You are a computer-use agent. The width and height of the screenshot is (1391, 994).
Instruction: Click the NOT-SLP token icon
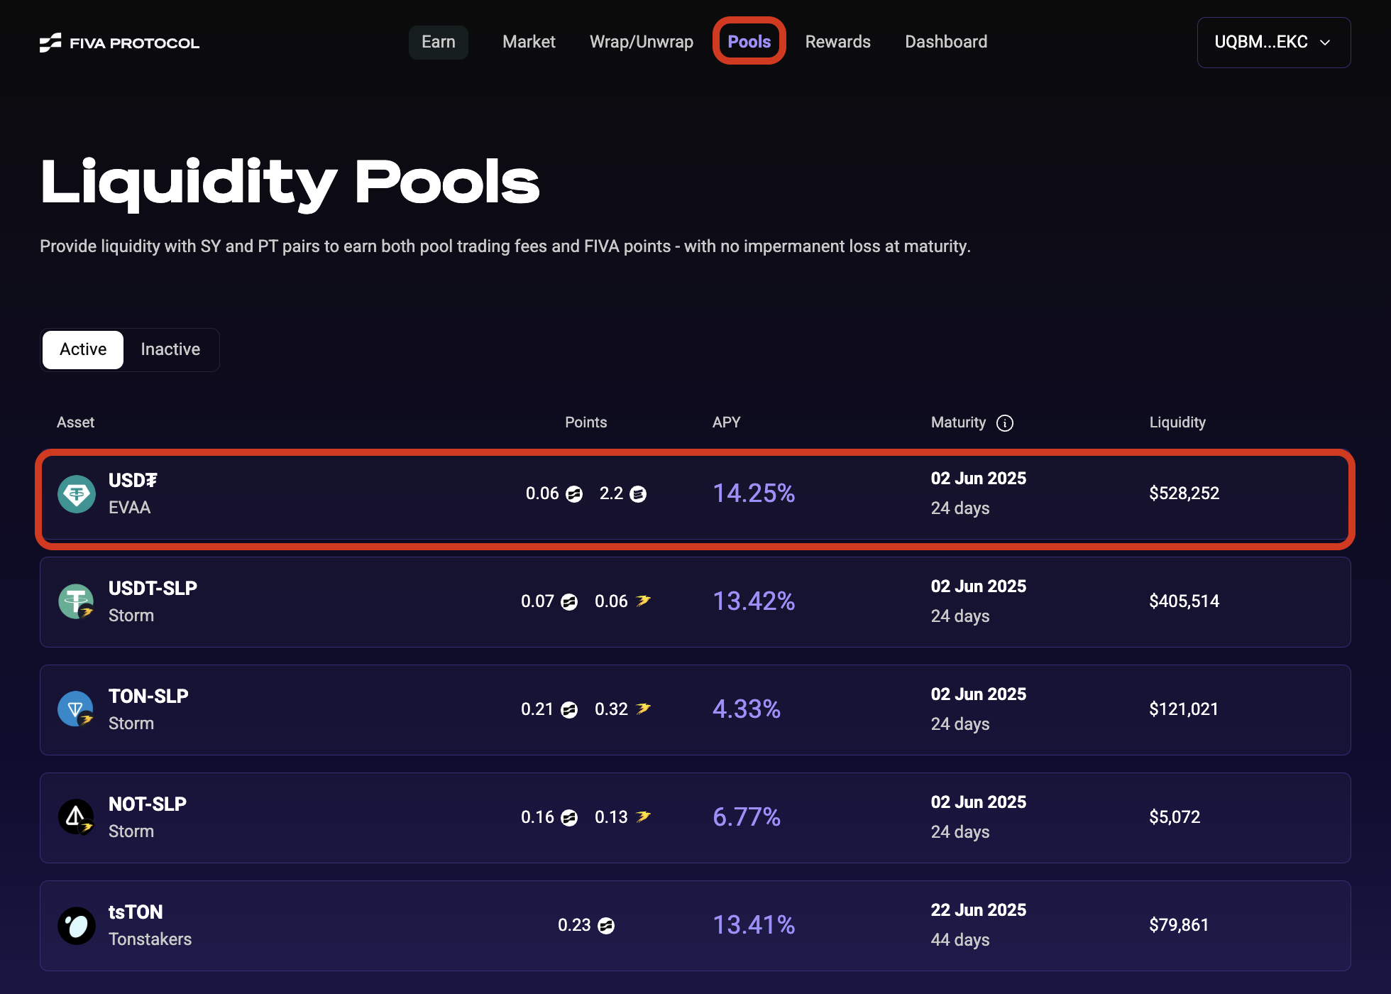pyautogui.click(x=77, y=817)
